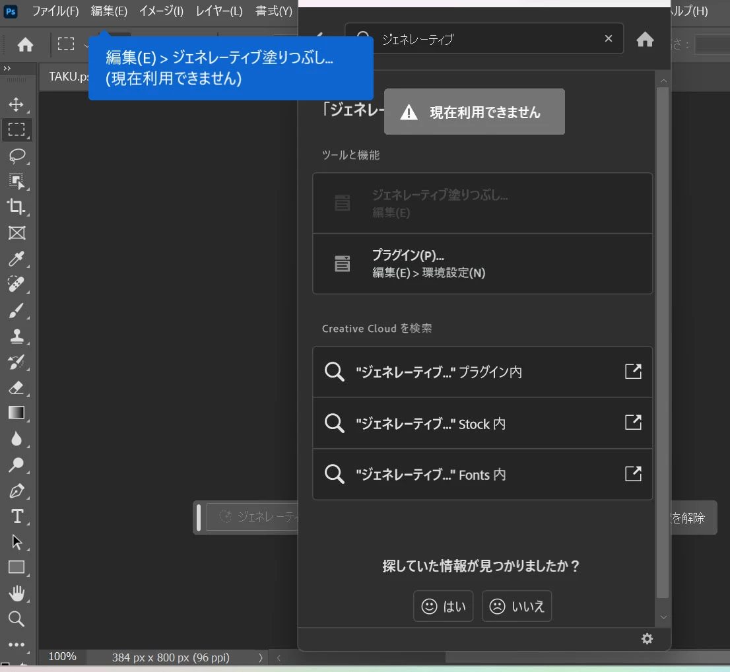Select the Hand tool
This screenshot has width=730, height=672.
[17, 593]
